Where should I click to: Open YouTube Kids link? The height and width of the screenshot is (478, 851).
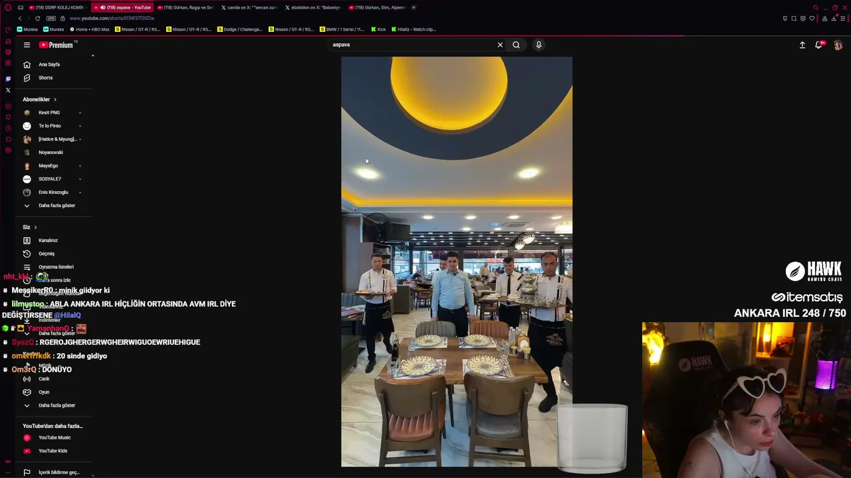pos(53,451)
